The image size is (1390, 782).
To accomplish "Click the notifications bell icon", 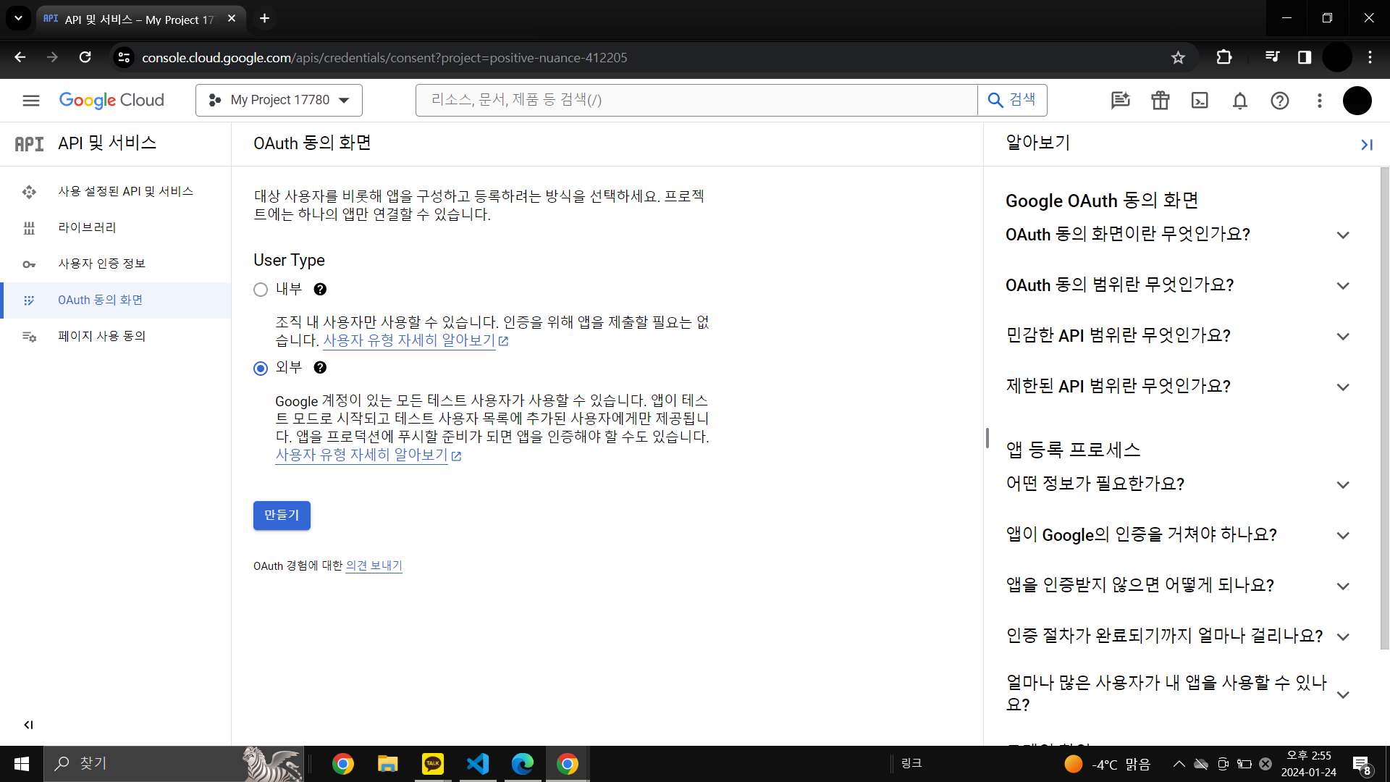I will (1239, 101).
